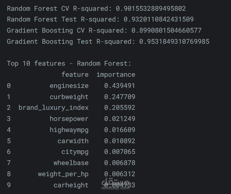Viewport: 231px width, 194px height.
Task: Click the 'feature' column header
Action: 75,75
